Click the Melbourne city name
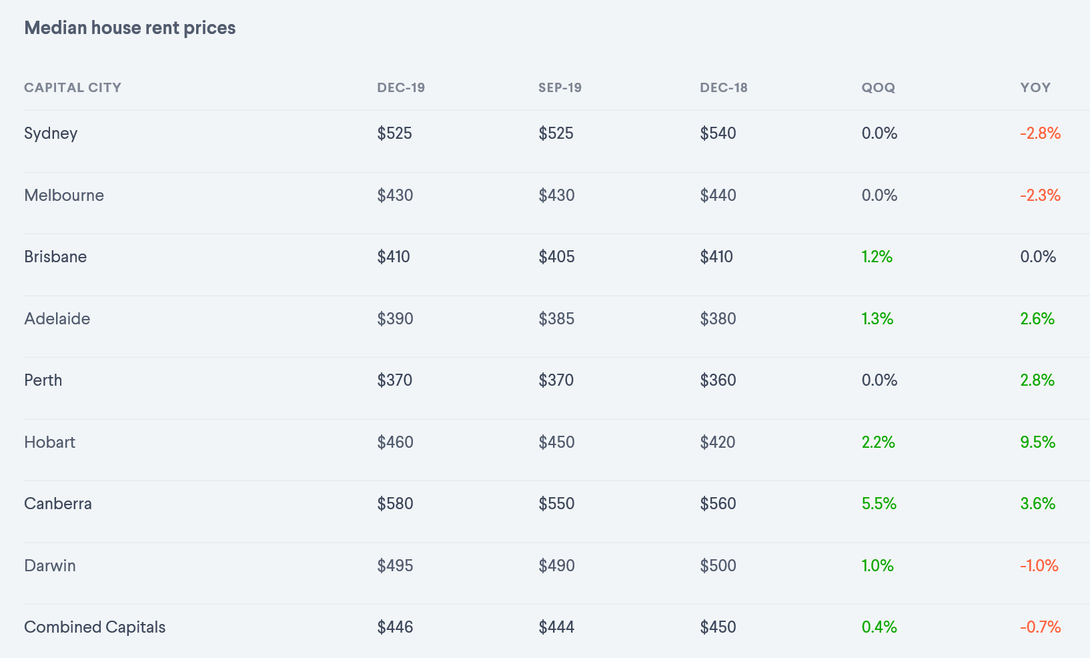The height and width of the screenshot is (658, 1090). tap(64, 196)
